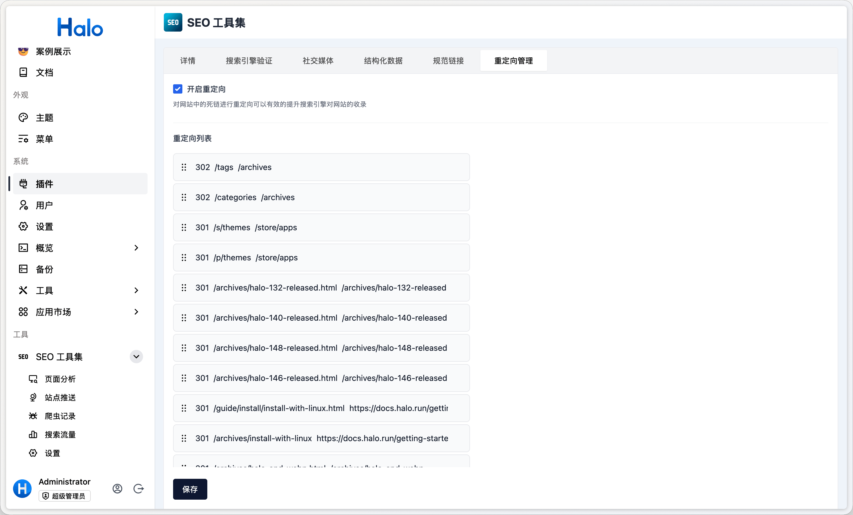Screen dimensions: 853x515
Task: Click the logout icon beside Administrator
Action: [139, 488]
